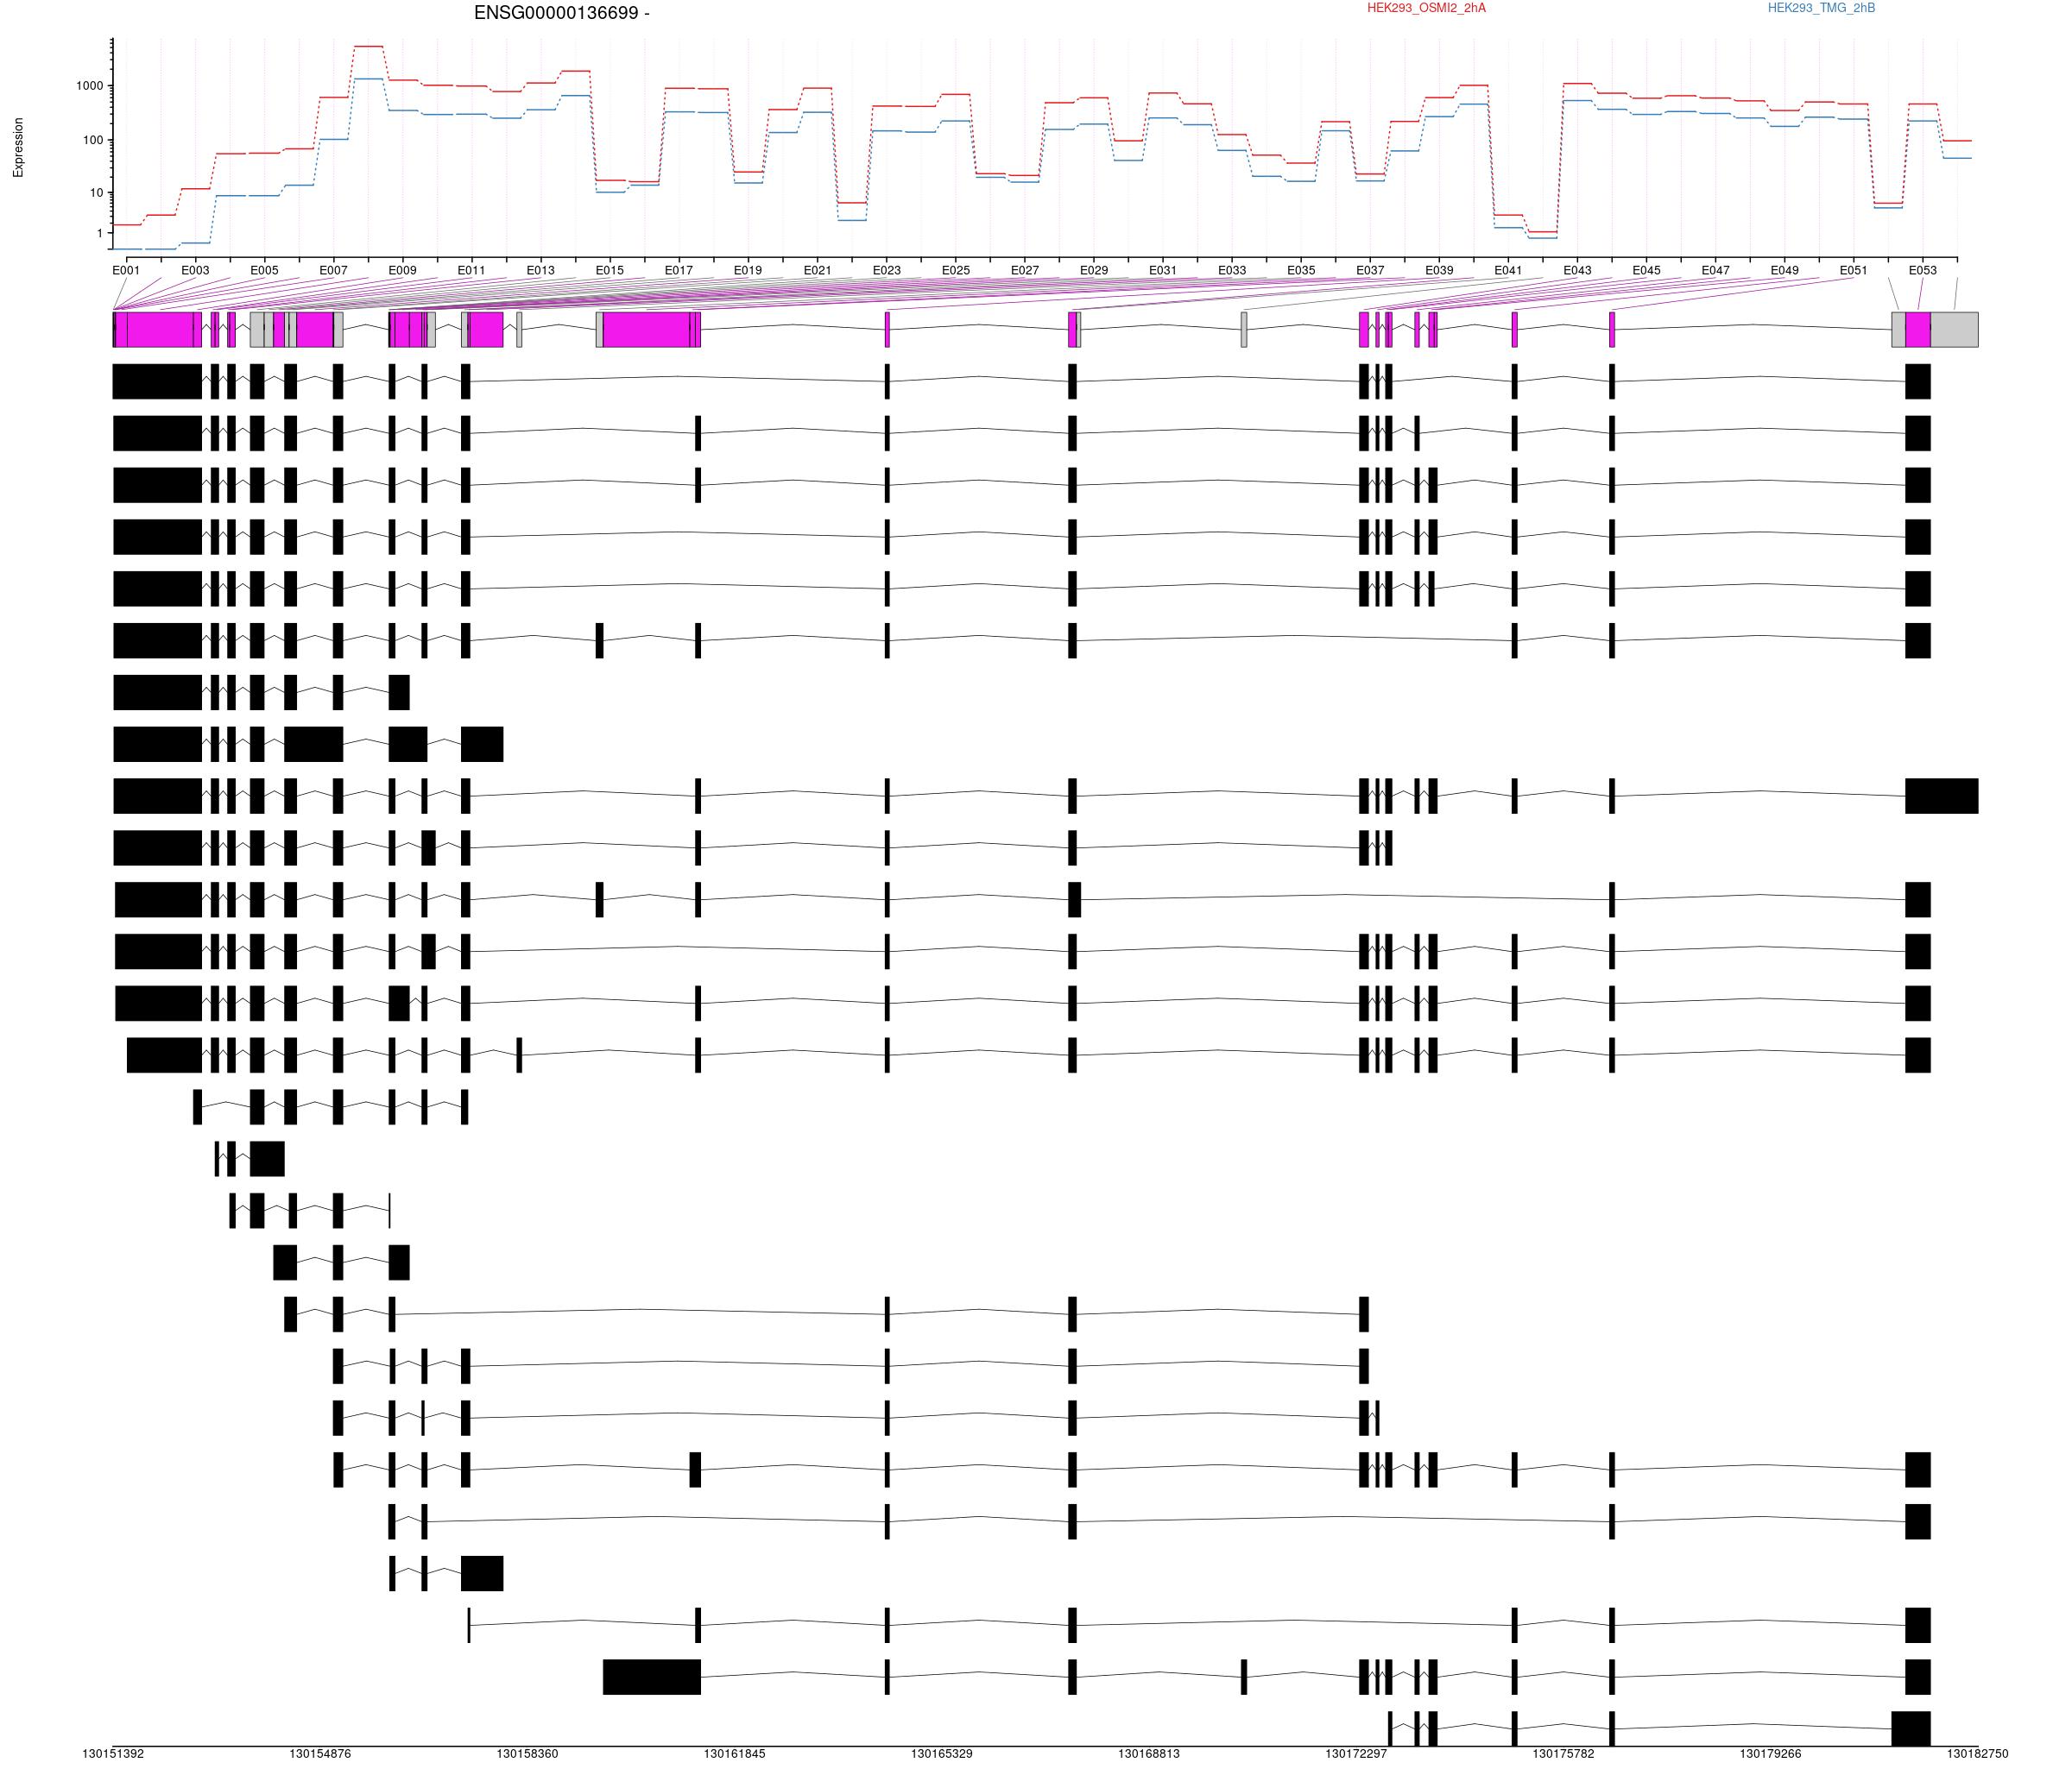
Task: Click genomic coordinate 130182750
Action: coord(1977,1753)
